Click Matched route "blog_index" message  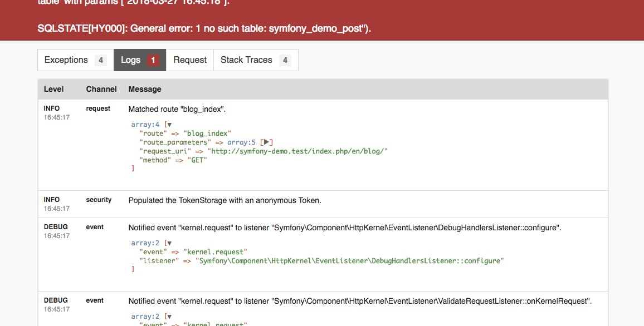coord(177,109)
